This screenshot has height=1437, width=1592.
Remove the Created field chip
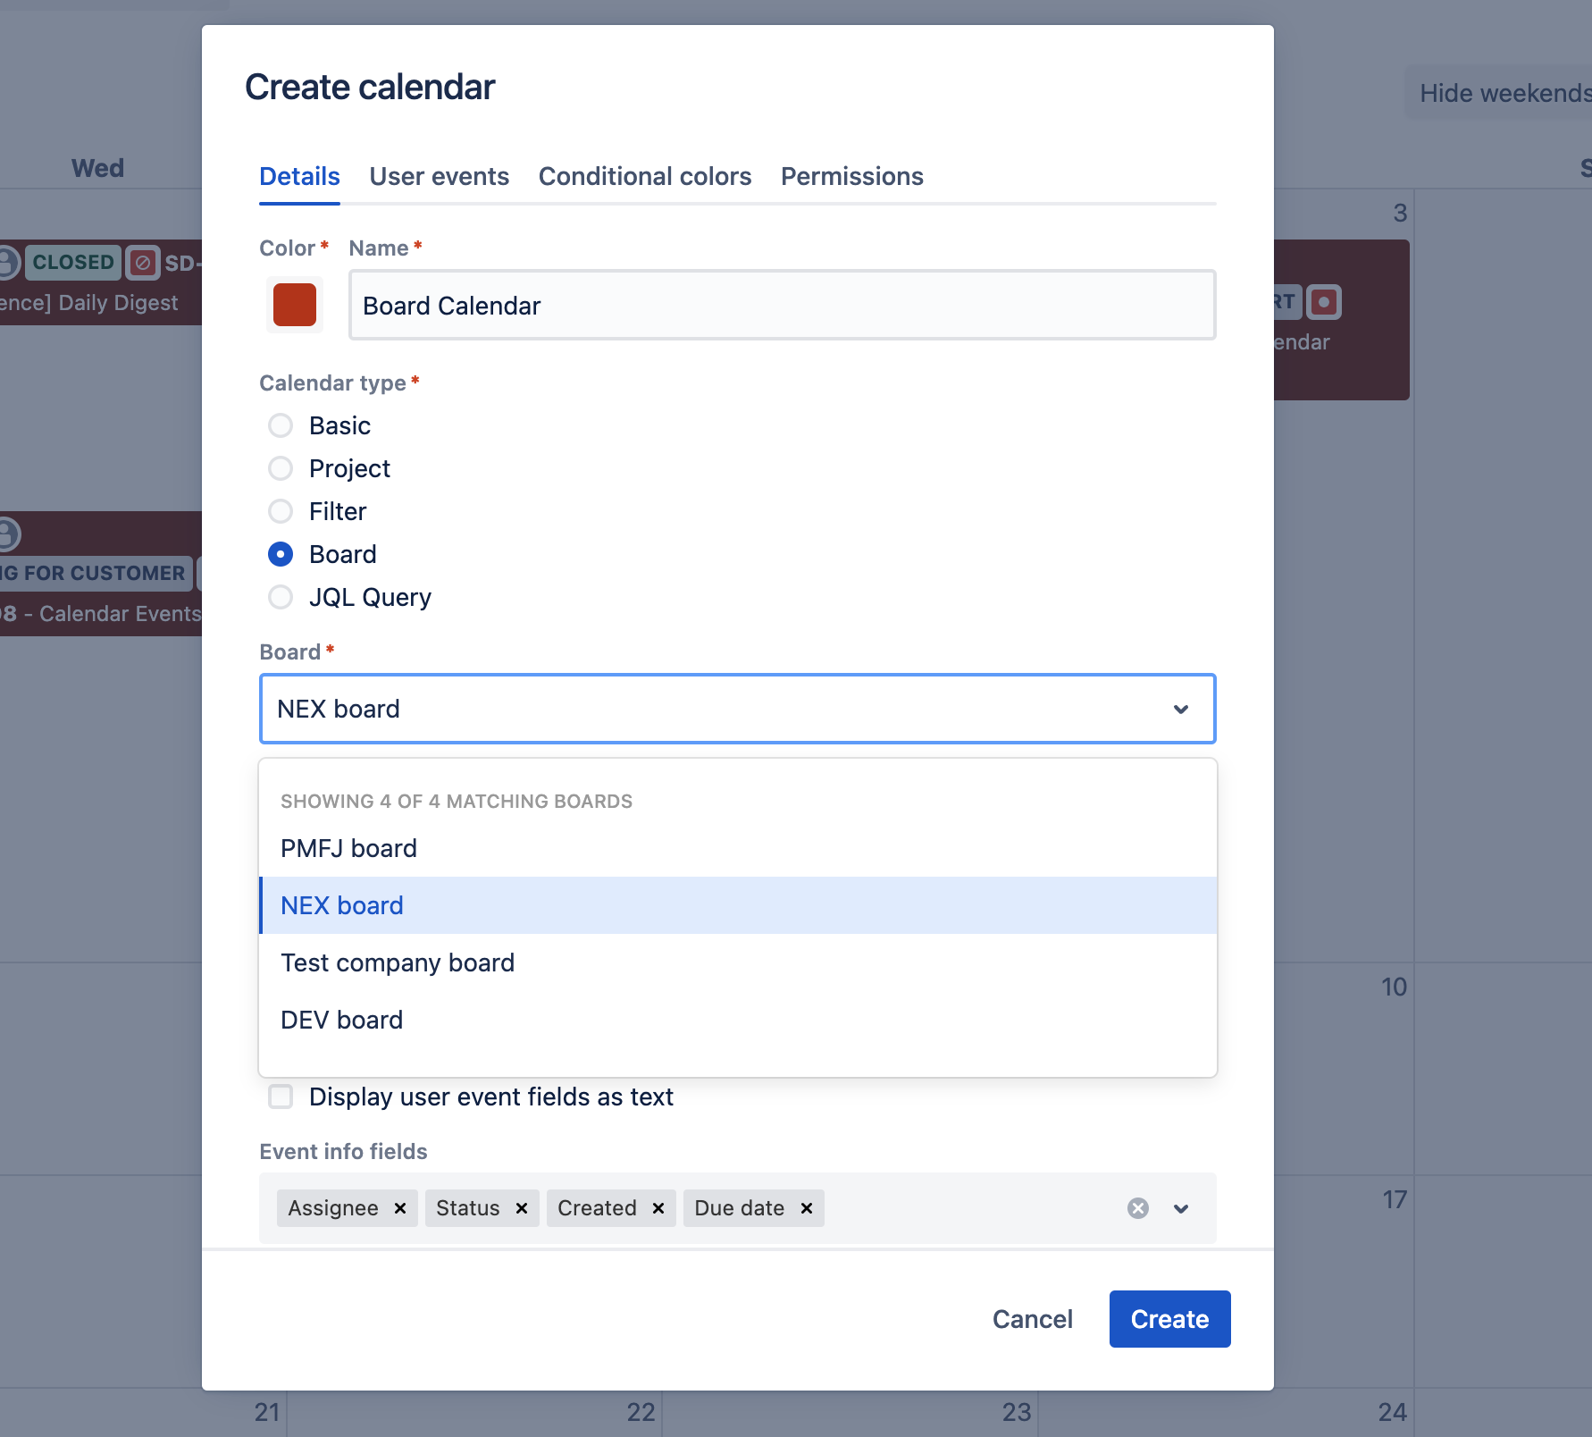(658, 1208)
